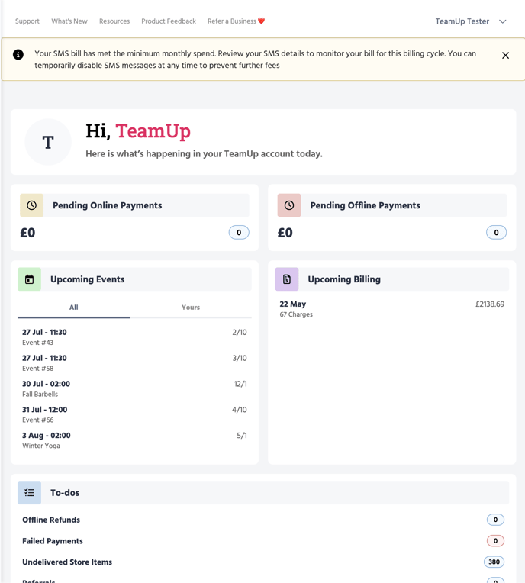
Task: Click the To-dos checklist icon
Action: coord(30,493)
